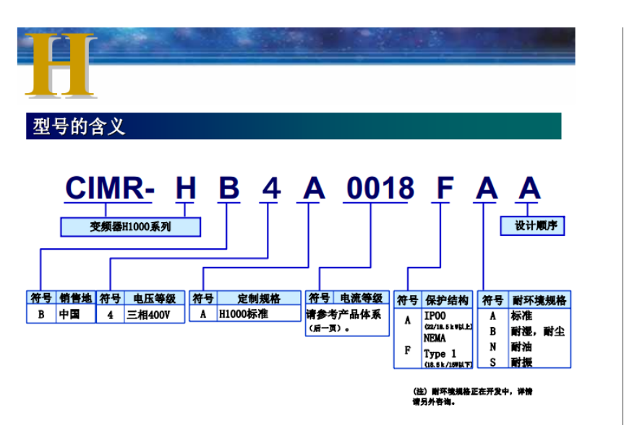Select the 三相400V cell

point(148,315)
